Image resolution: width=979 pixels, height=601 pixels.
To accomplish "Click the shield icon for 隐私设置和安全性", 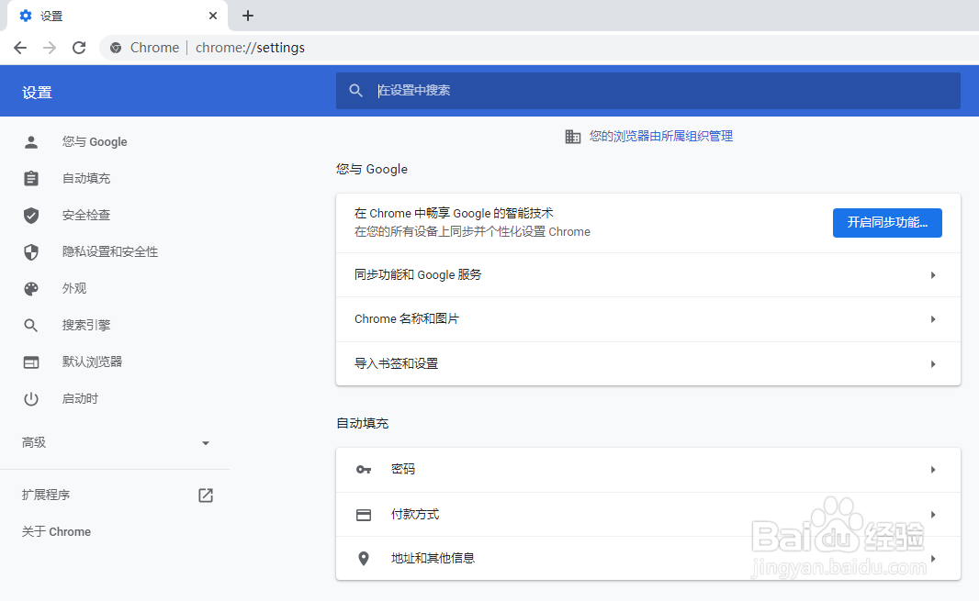I will [31, 252].
